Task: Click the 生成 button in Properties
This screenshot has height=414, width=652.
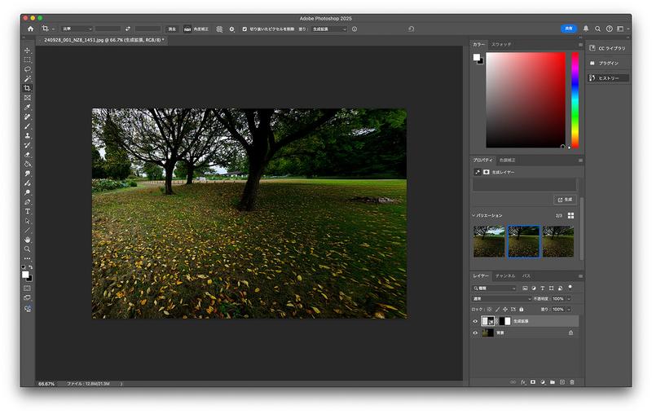Action: tap(564, 199)
